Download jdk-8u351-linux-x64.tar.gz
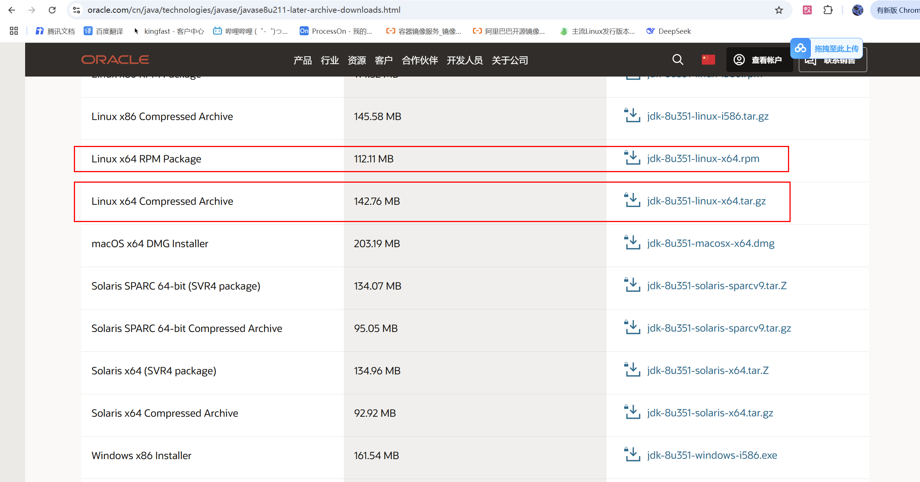 [x=707, y=201]
